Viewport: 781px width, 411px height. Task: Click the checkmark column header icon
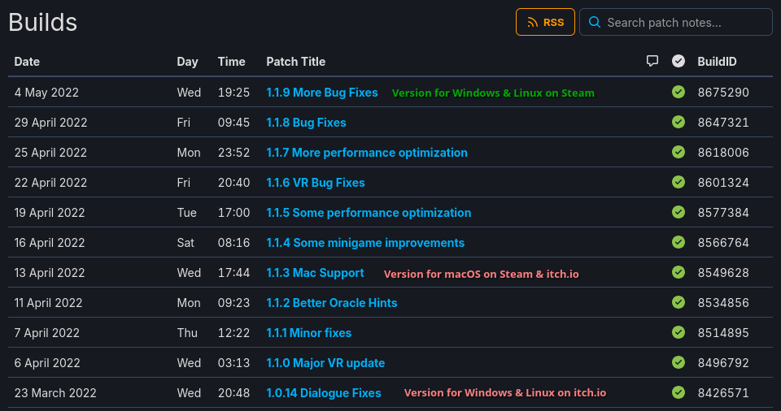pyautogui.click(x=678, y=61)
